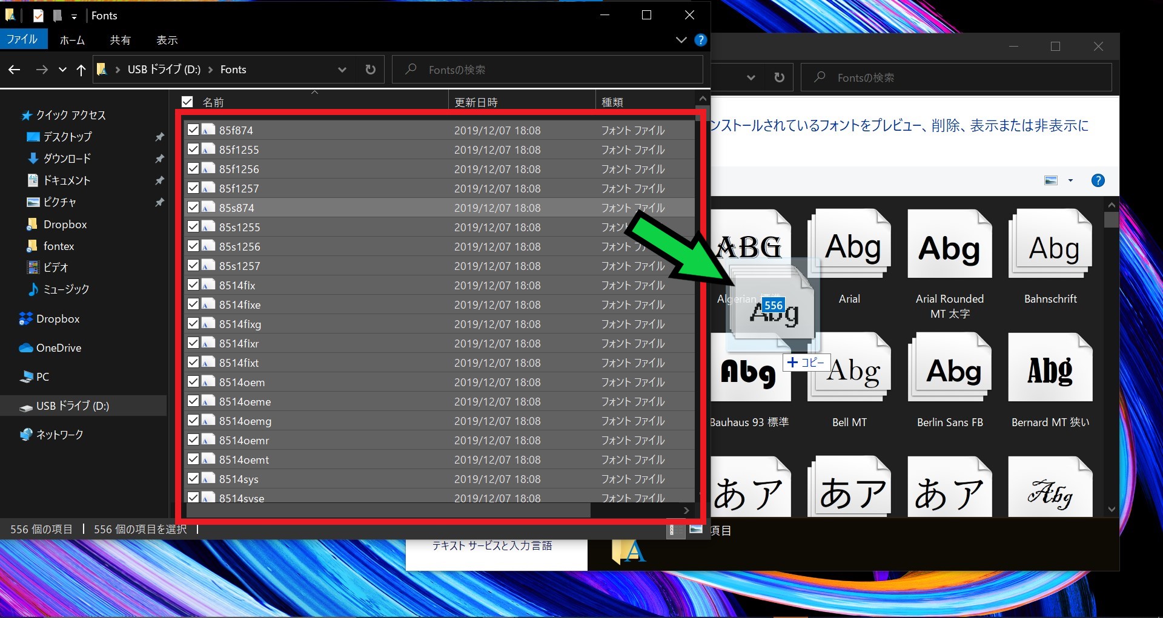Open ドキュメント folder in sidebar

point(67,180)
